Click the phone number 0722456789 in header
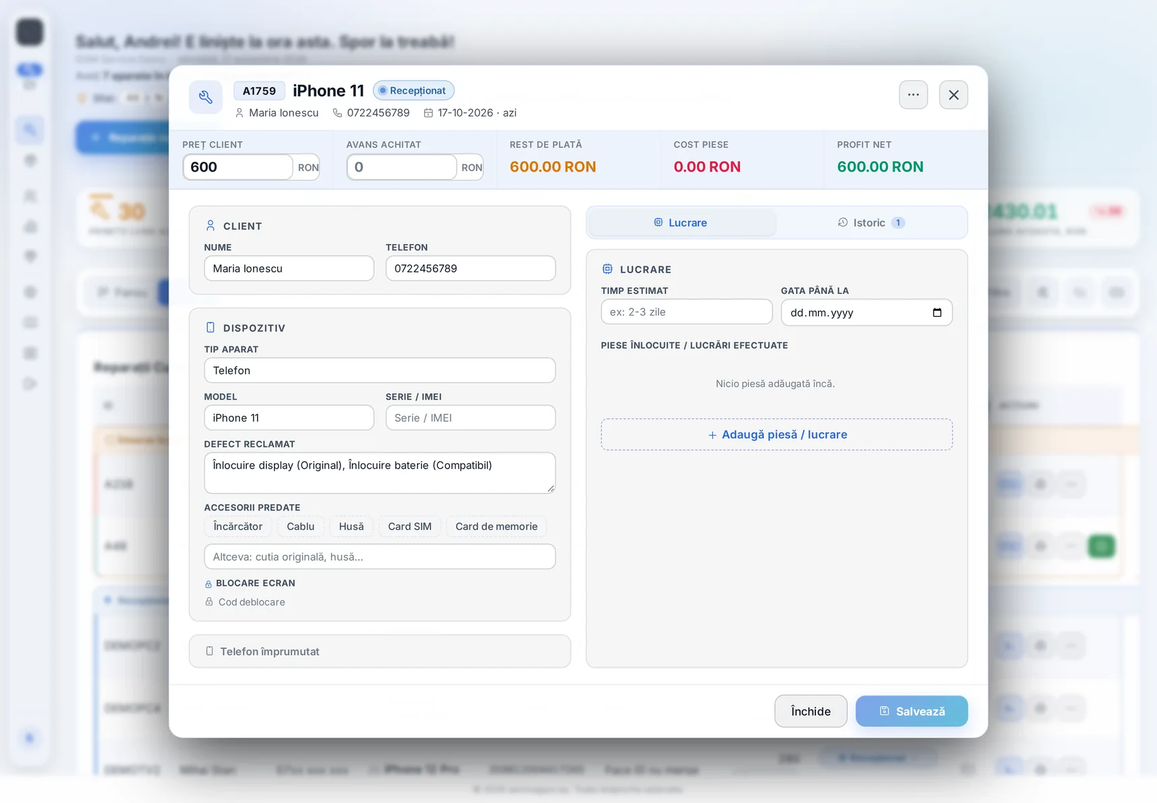 point(378,113)
